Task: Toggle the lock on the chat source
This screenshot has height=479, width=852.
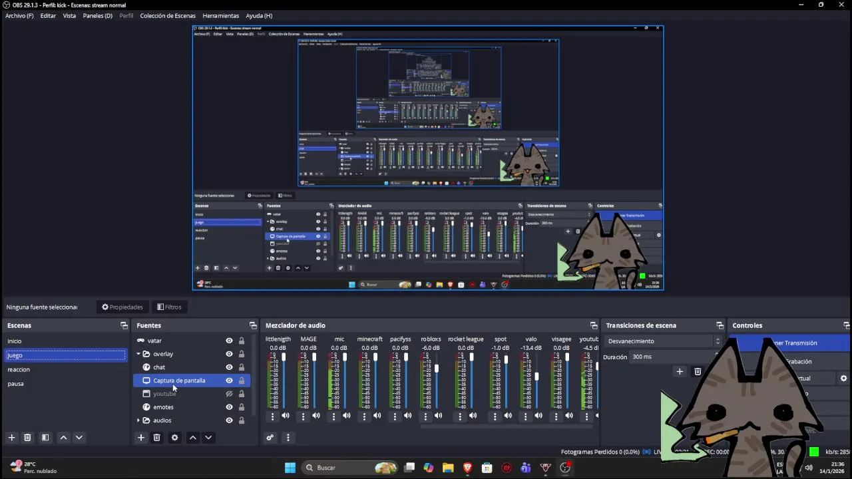Action: tap(242, 367)
